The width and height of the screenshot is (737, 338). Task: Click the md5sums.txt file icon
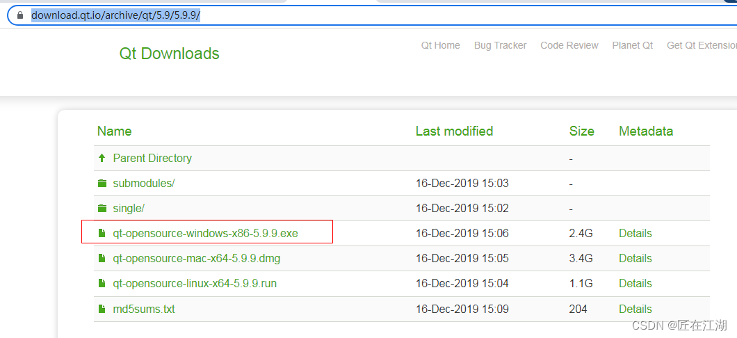point(101,309)
